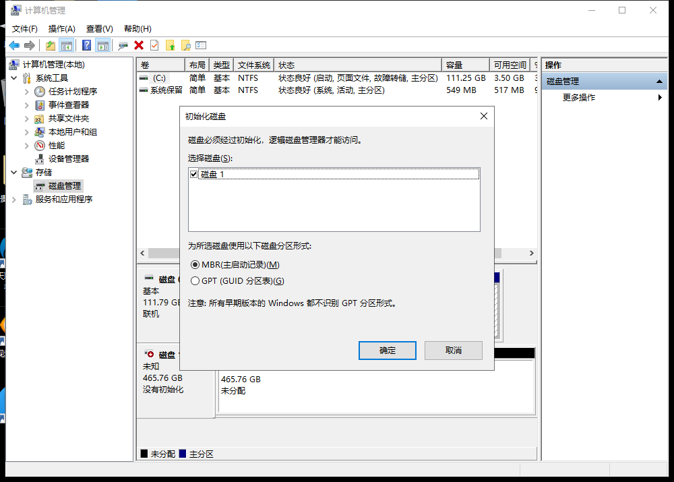
Task: Select 事件查看器 in the tree
Action: click(68, 105)
